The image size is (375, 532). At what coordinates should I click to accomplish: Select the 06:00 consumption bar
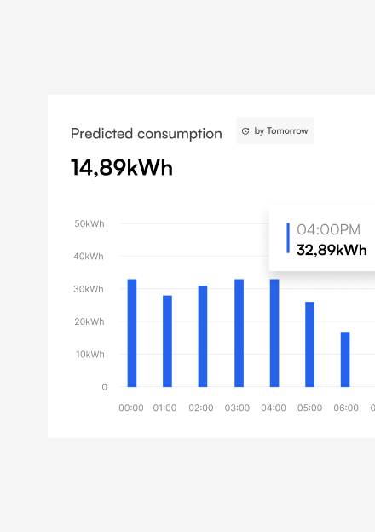coord(345,359)
